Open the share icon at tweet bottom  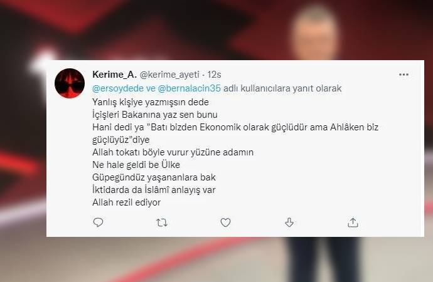[353, 222]
